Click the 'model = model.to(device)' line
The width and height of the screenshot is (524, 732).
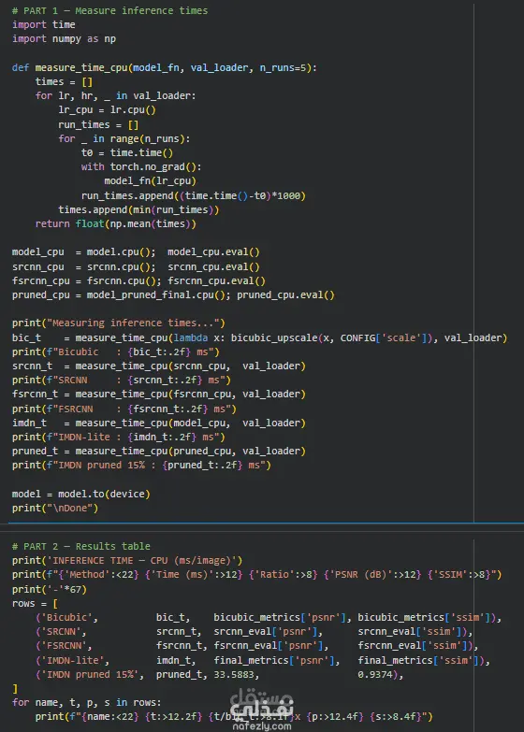(80, 494)
